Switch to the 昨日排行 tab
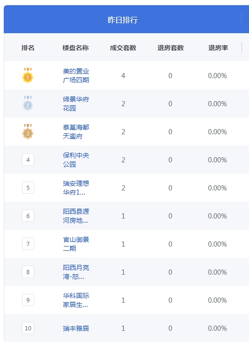The height and width of the screenshot is (342, 249). (123, 20)
